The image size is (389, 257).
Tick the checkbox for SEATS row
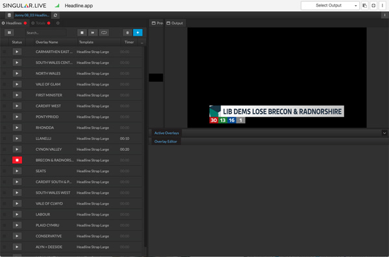(x=5, y=171)
